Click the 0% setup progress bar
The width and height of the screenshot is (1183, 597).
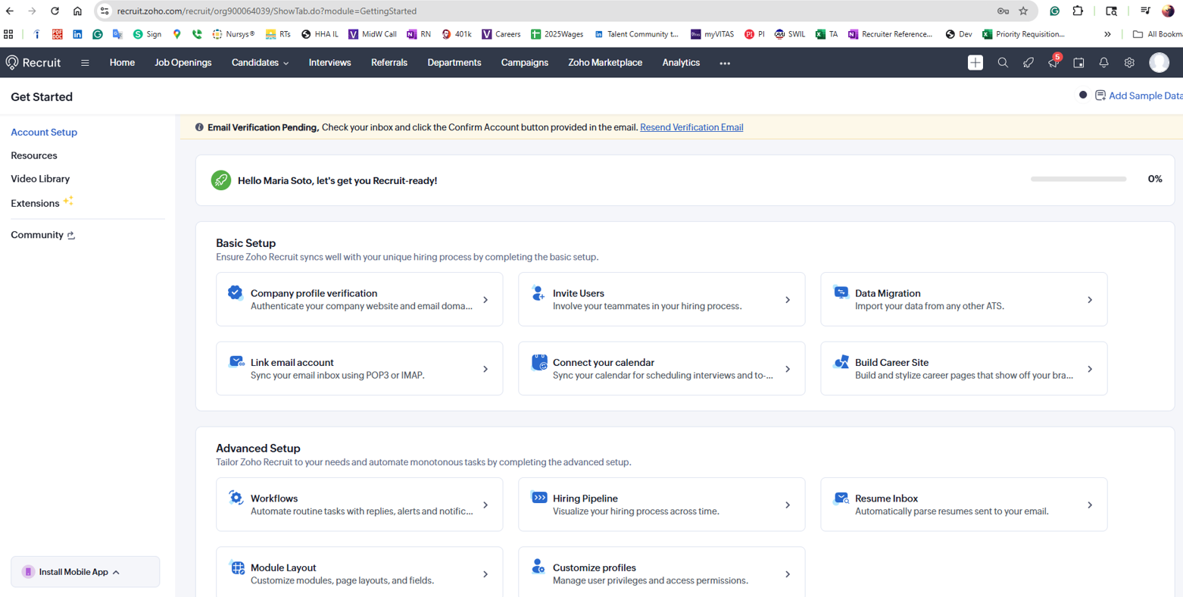[1078, 180]
